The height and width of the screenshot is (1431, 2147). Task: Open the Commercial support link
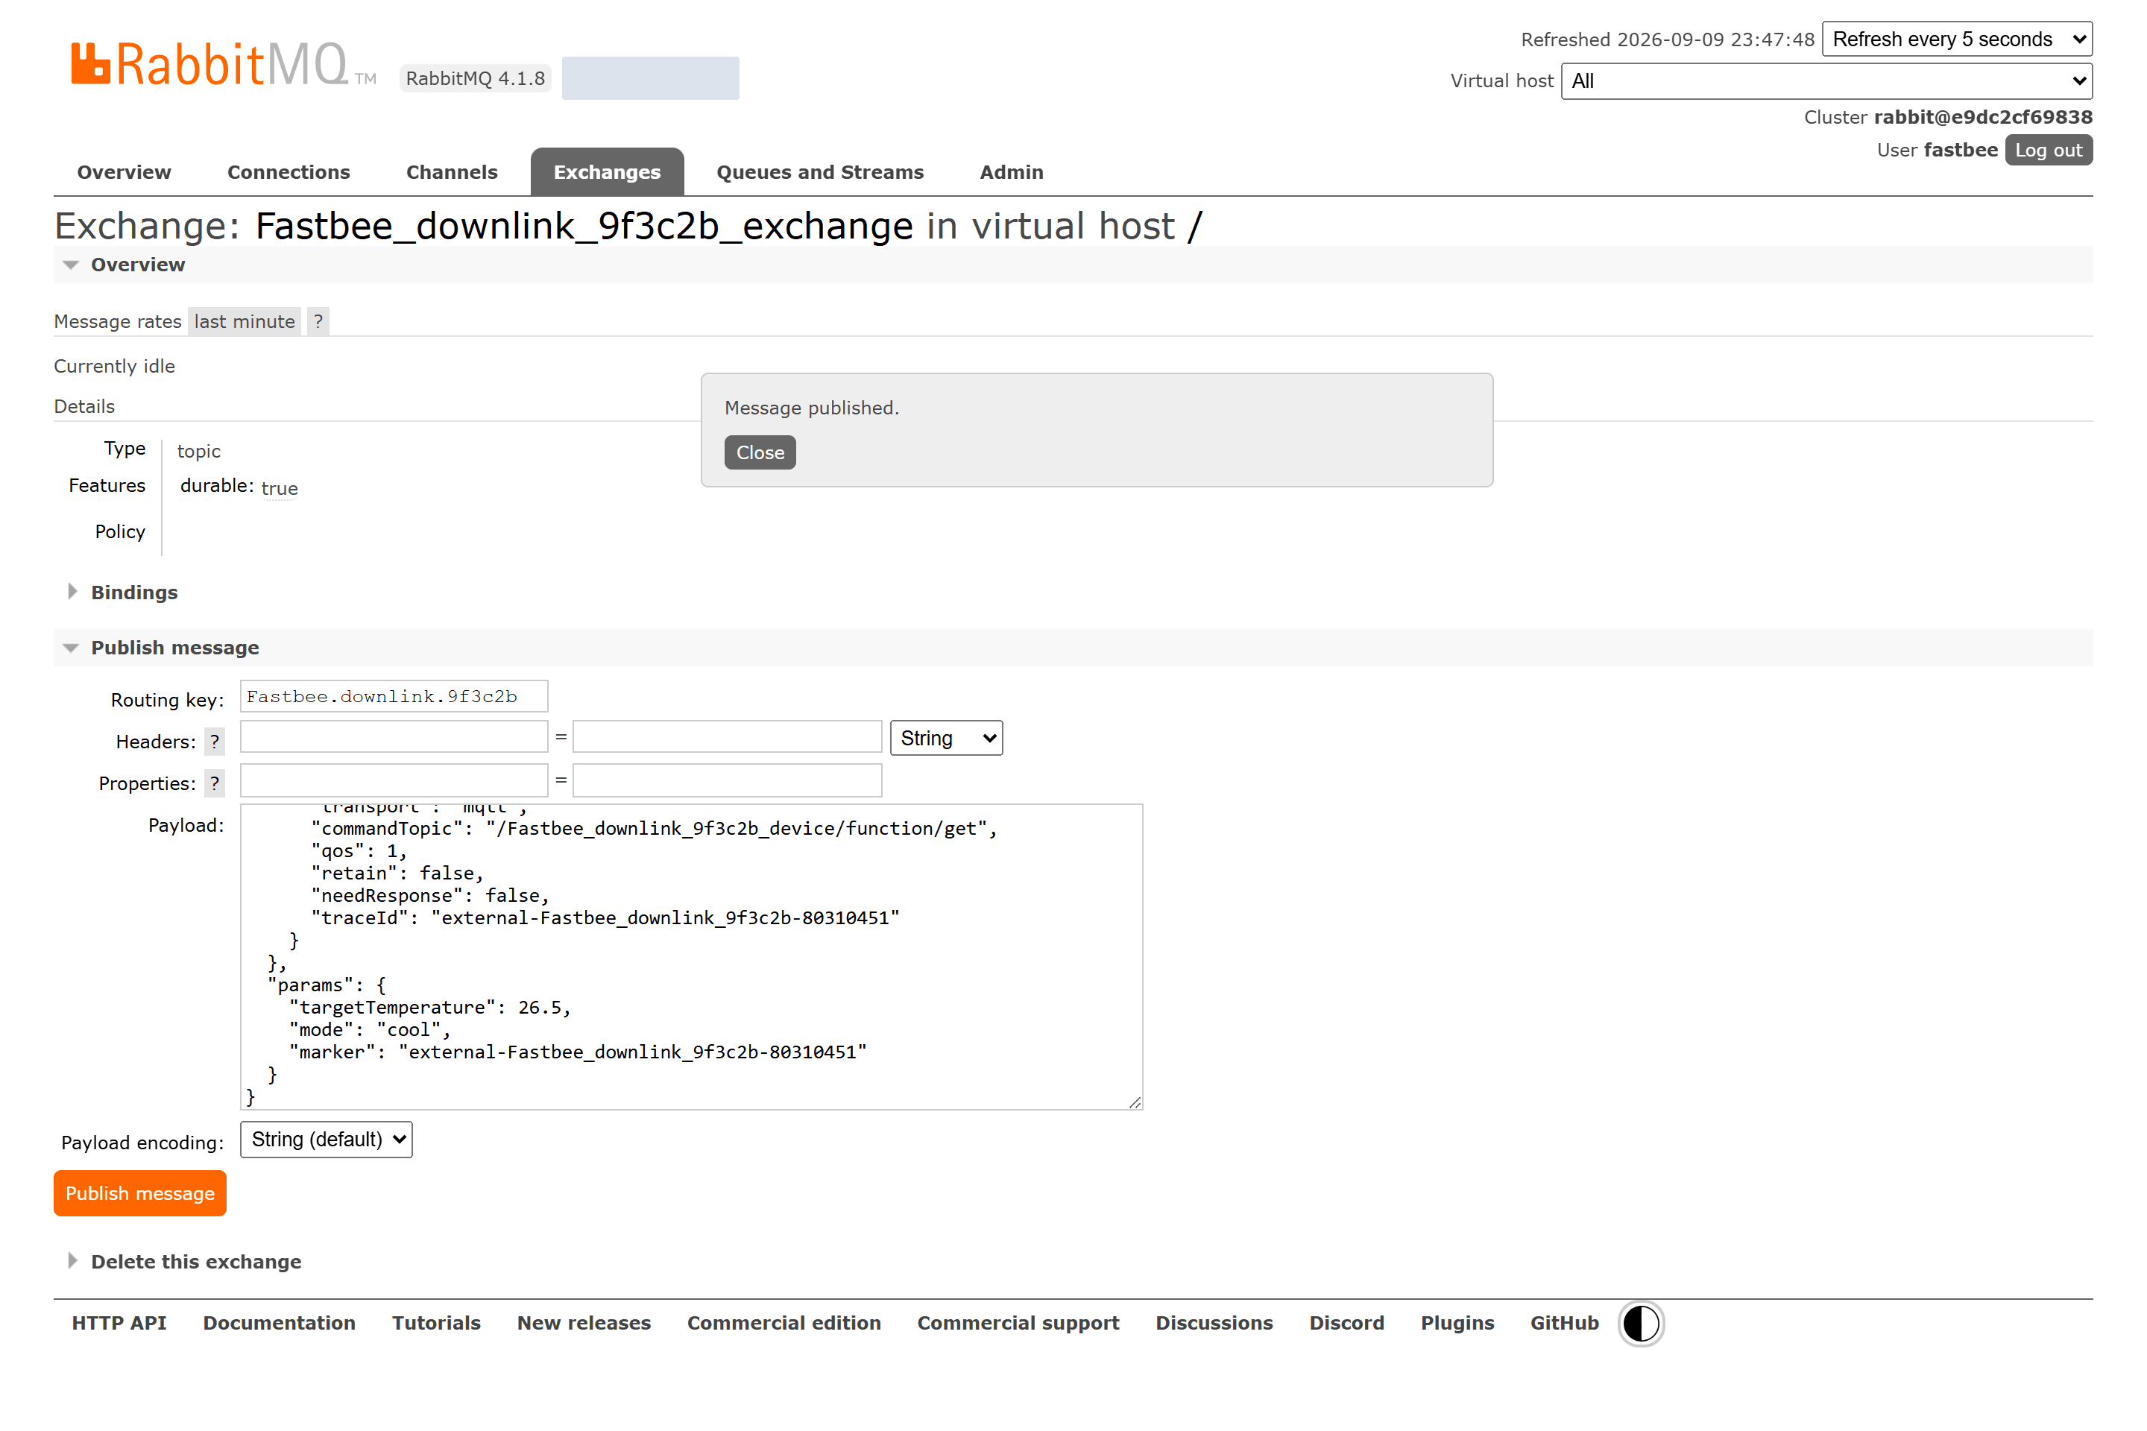pos(1018,1322)
